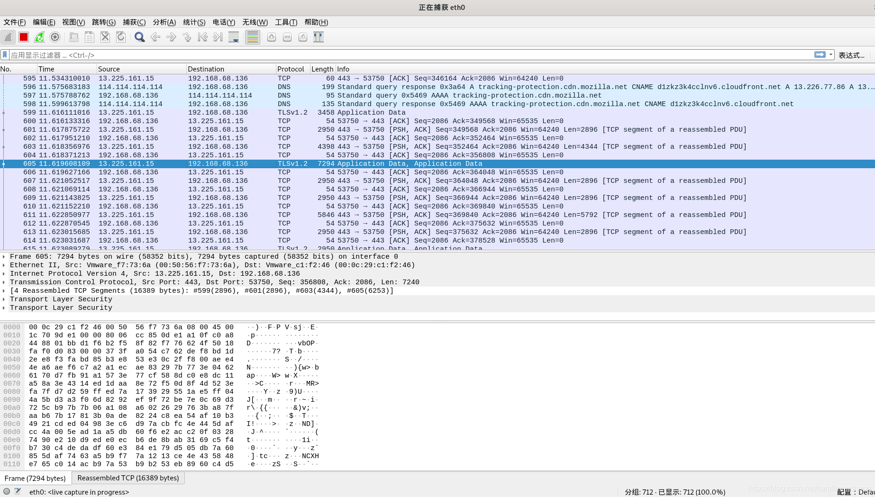
Task: Restart the current capture with green fin
Action: pyautogui.click(x=39, y=37)
